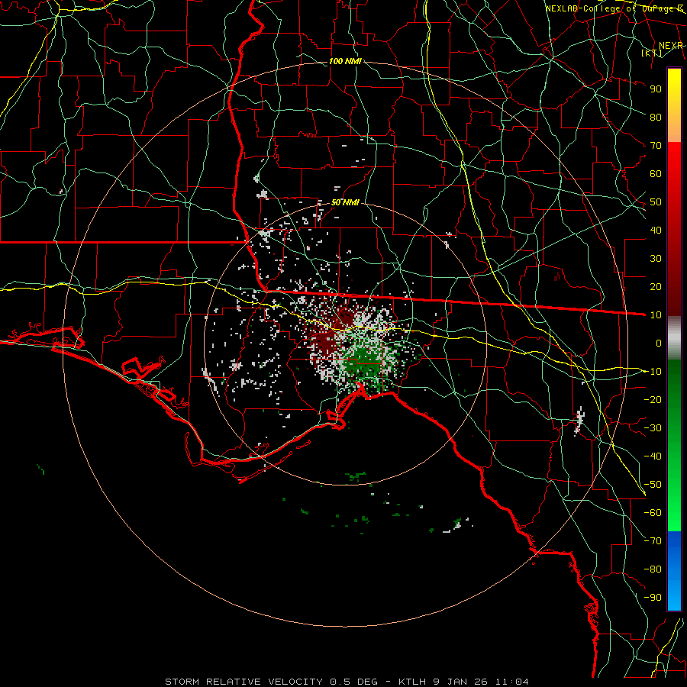Click the -40 value on velocity scale
This screenshot has width=687, height=687.
pyautogui.click(x=653, y=456)
